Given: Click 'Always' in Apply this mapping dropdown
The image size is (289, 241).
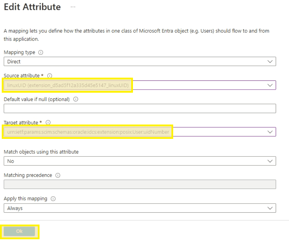Looking at the screenshot, I should (x=15, y=208).
